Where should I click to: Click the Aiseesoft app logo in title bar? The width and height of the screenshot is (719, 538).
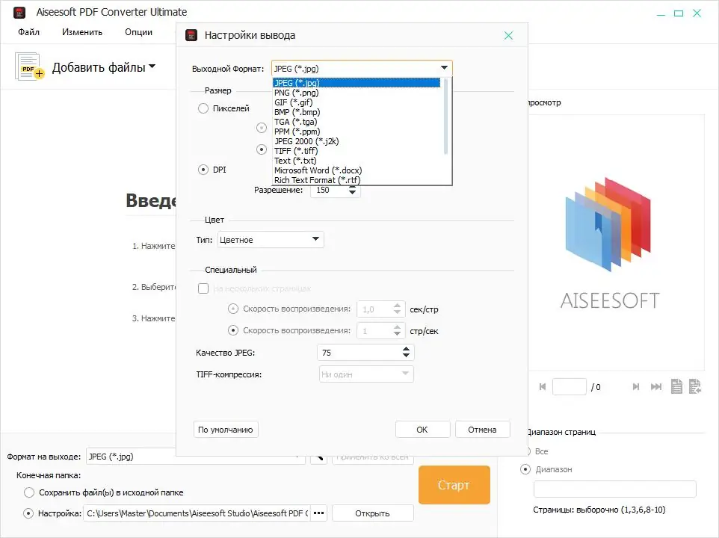pyautogui.click(x=19, y=13)
